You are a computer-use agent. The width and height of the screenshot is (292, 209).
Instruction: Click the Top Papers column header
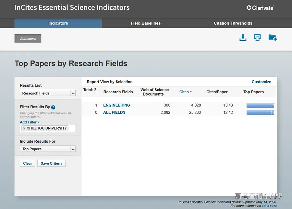click(x=253, y=92)
